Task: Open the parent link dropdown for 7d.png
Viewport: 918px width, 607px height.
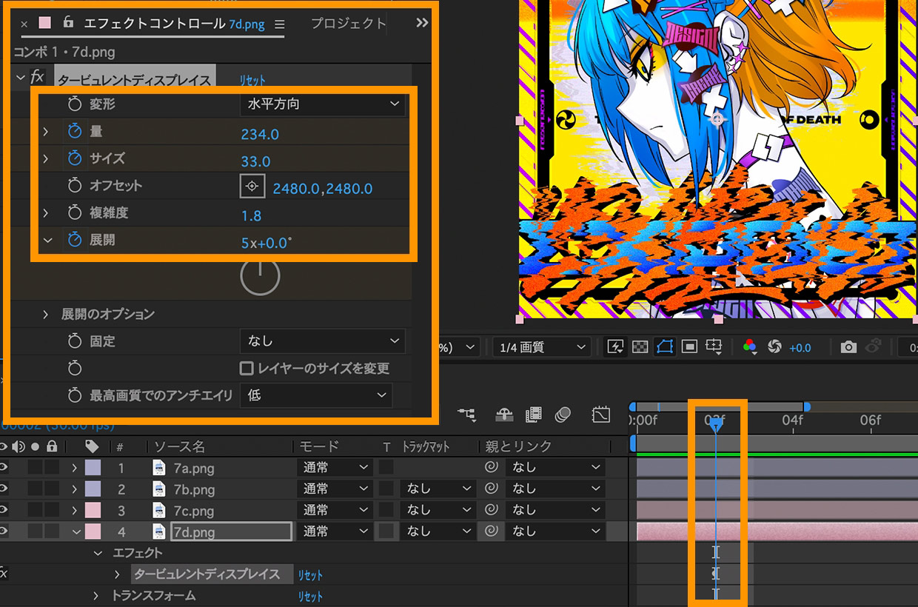Action: (x=555, y=531)
